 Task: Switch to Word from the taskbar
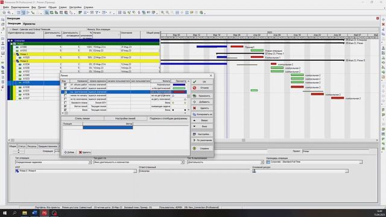(34, 213)
